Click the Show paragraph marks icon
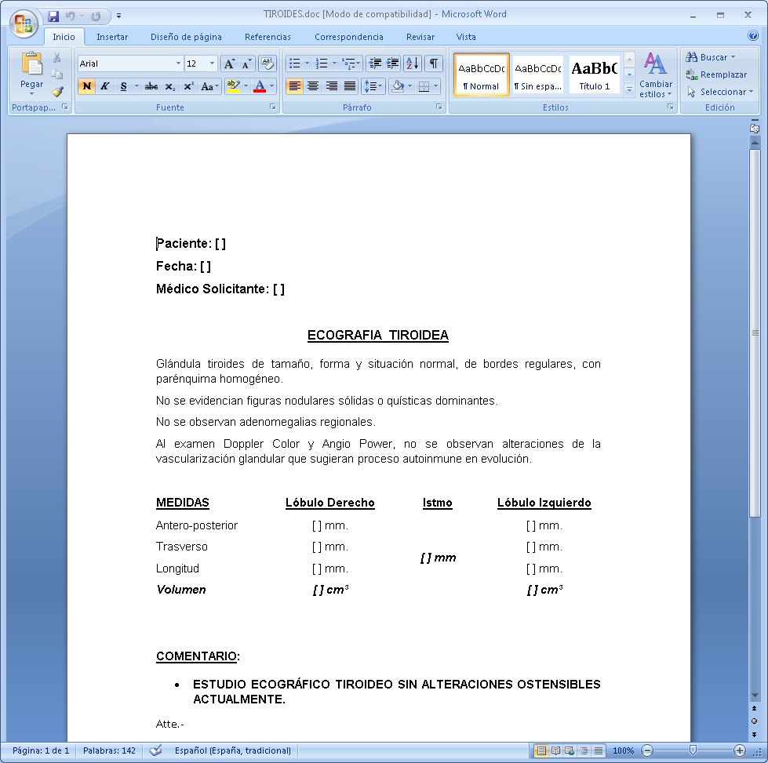 pos(432,64)
